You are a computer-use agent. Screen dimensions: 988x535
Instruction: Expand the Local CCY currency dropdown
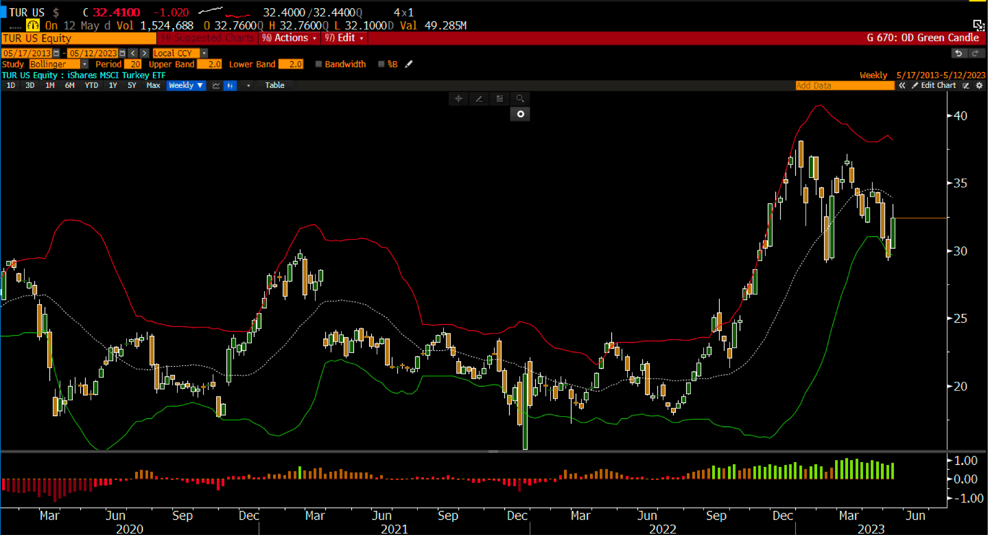pyautogui.click(x=204, y=53)
